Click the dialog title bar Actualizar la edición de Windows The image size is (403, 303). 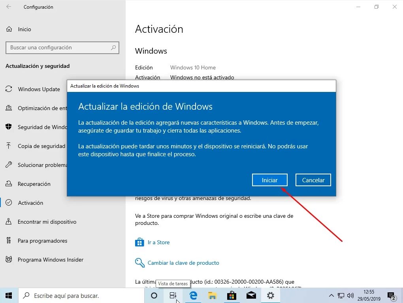pyautogui.click(x=201, y=86)
